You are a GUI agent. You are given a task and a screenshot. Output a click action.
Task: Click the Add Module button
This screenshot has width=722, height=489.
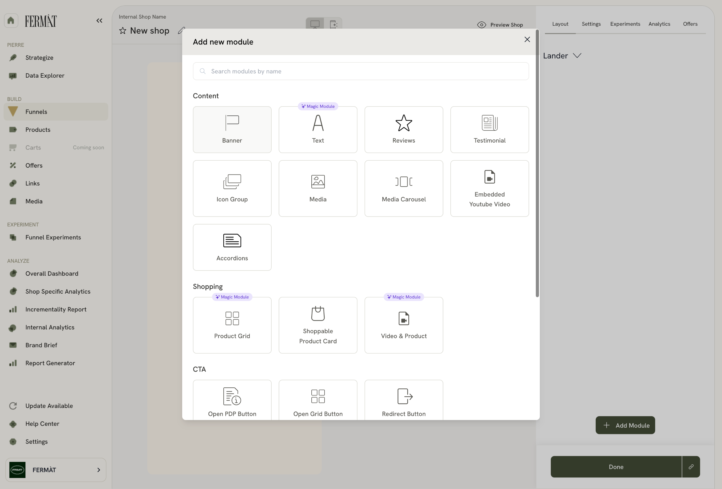point(625,425)
